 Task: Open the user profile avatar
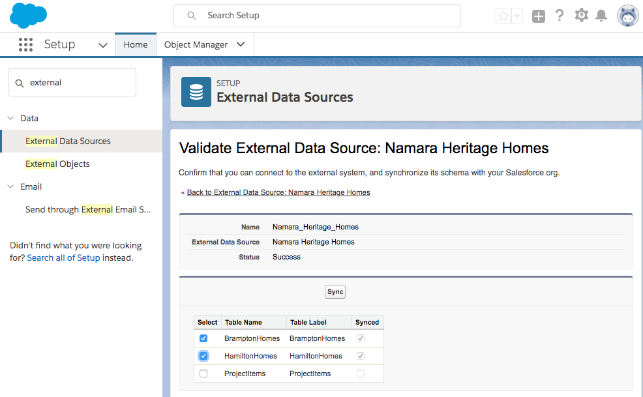627,15
